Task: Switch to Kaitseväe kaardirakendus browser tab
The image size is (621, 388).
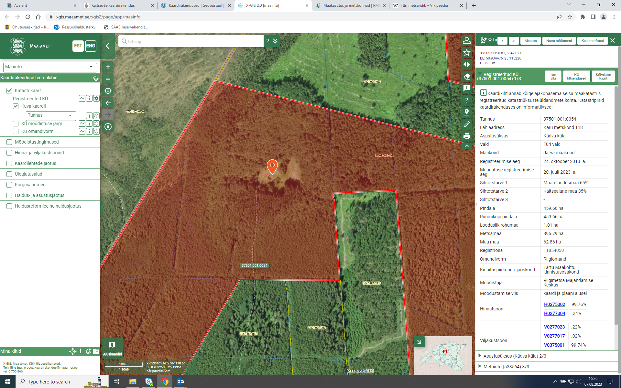Action: pos(113,5)
